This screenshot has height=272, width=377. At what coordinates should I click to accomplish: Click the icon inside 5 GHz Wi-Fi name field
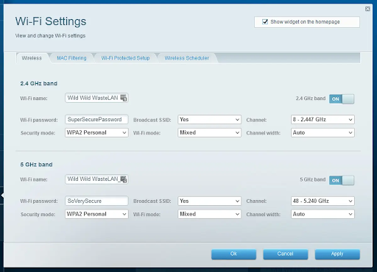tap(124, 179)
